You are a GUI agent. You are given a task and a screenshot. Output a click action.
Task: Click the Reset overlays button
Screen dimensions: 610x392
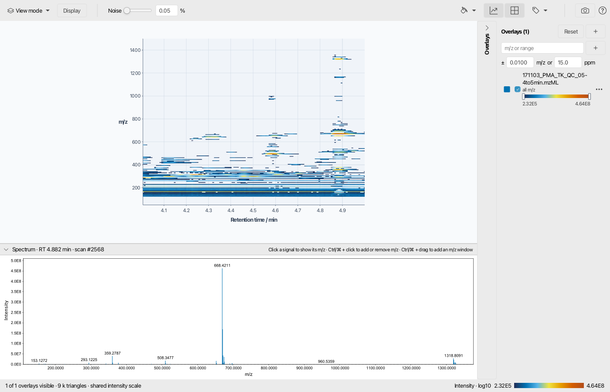(x=571, y=31)
